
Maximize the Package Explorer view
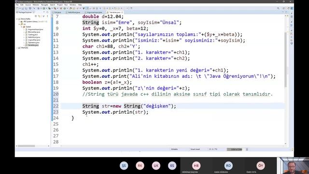(47, 12)
